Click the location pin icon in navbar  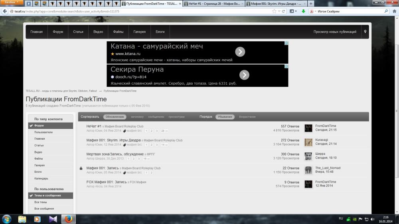[365, 32]
